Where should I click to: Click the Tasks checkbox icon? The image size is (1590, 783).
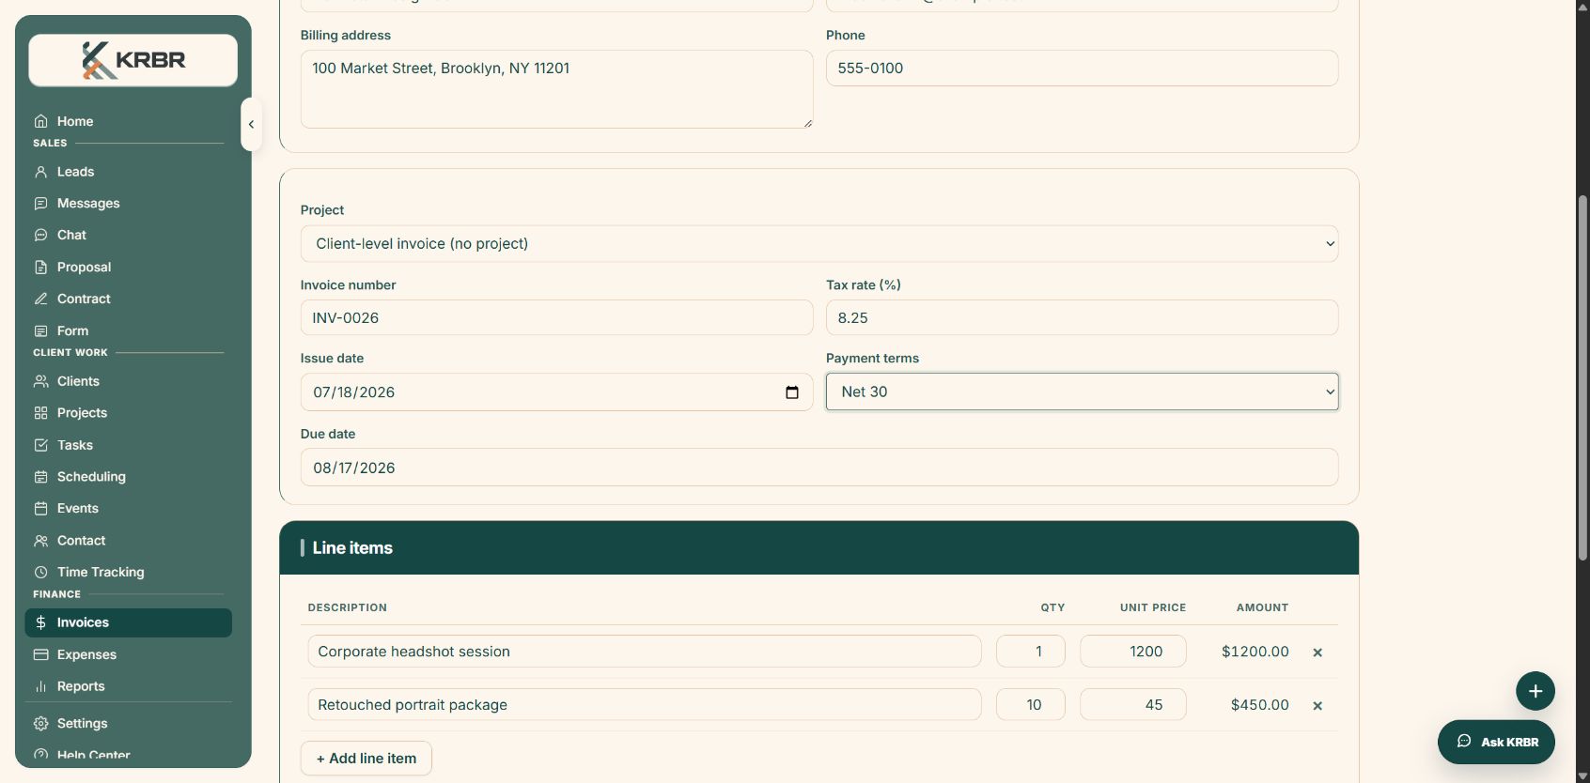[x=40, y=445]
